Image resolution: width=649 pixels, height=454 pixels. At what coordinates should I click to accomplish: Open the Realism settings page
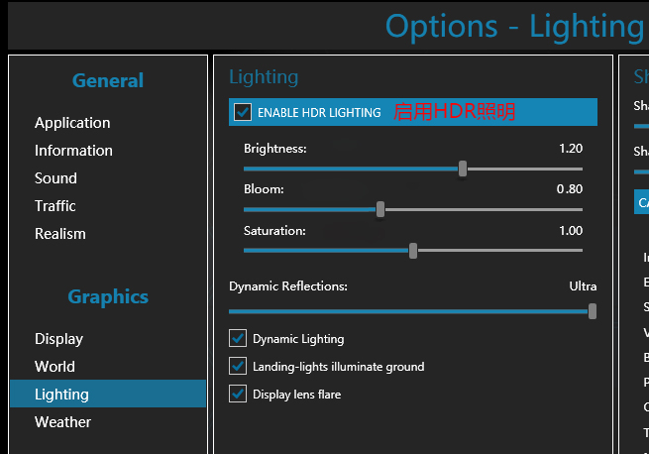(x=60, y=234)
